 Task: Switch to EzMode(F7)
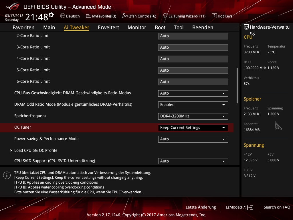239,207
